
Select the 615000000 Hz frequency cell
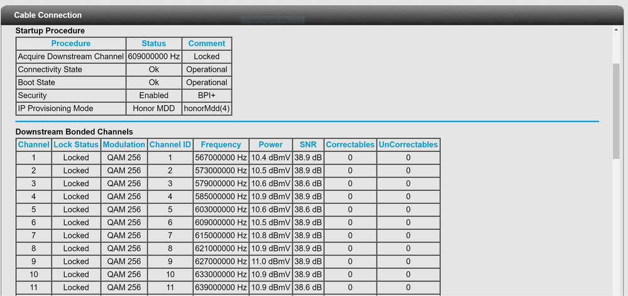221,236
